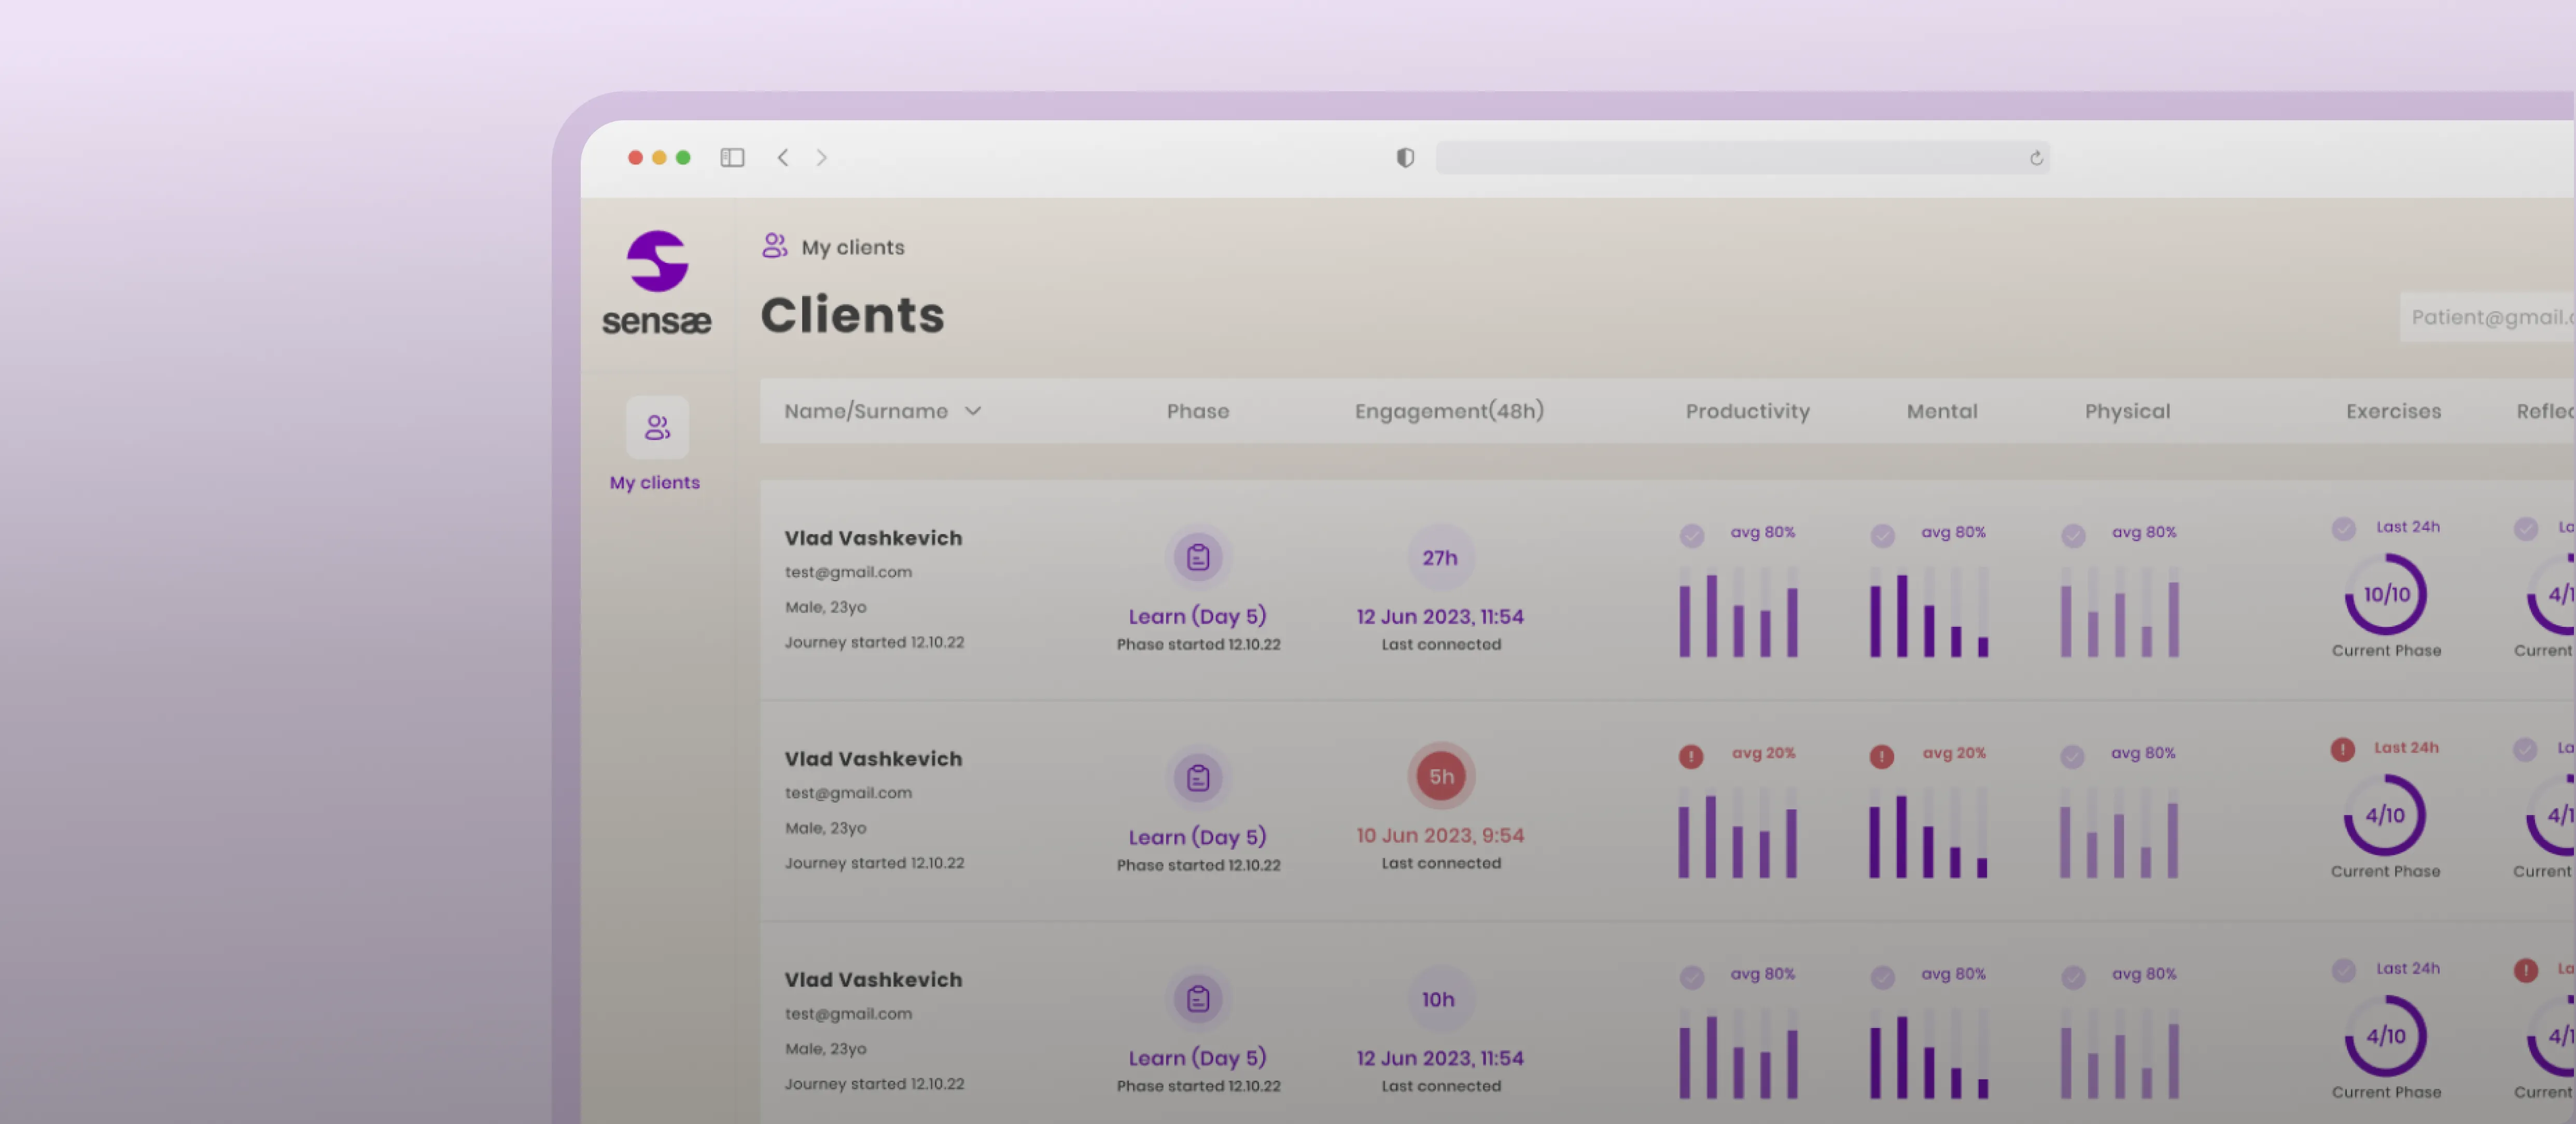Click second row 4/10 exercises progress ring
2576x1124 pixels.
click(2385, 815)
